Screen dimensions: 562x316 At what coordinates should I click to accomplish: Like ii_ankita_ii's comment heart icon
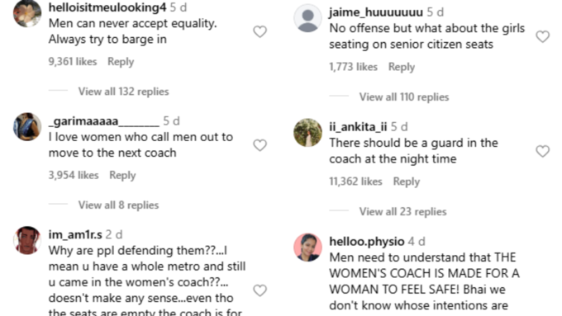tap(543, 151)
